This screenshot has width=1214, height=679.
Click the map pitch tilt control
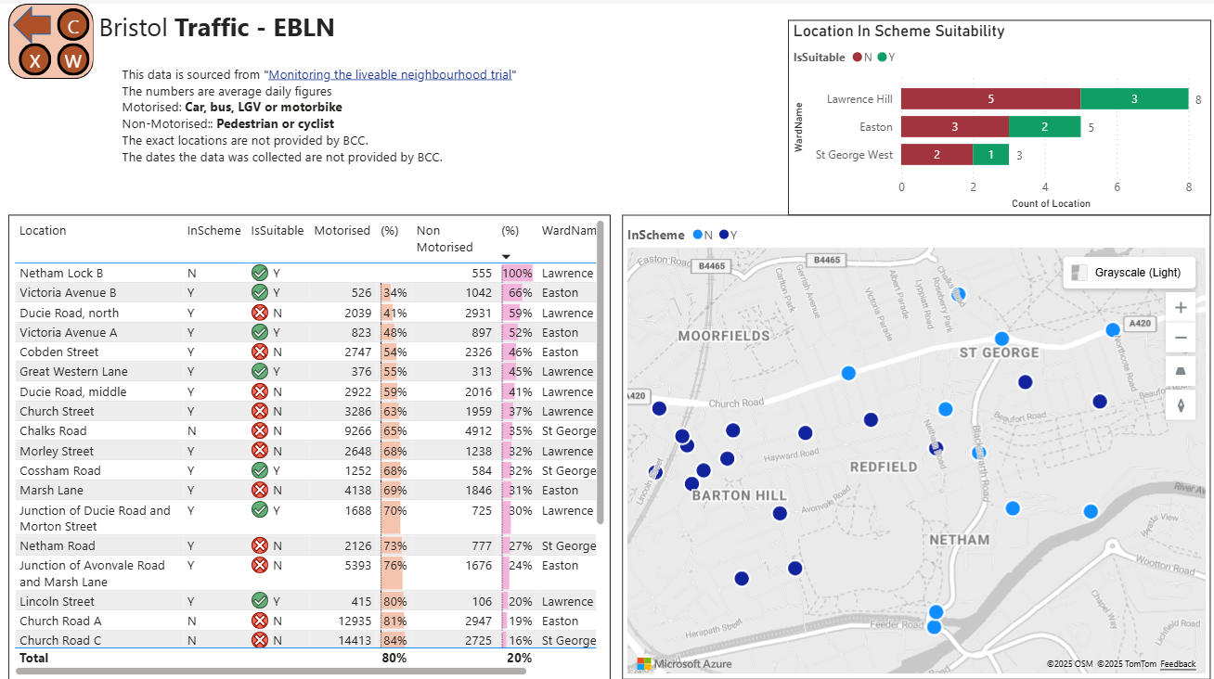point(1181,371)
